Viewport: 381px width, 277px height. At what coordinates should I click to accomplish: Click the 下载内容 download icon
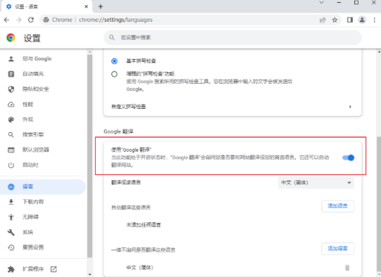point(11,202)
